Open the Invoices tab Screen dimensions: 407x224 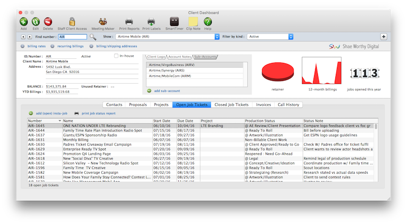click(264, 105)
